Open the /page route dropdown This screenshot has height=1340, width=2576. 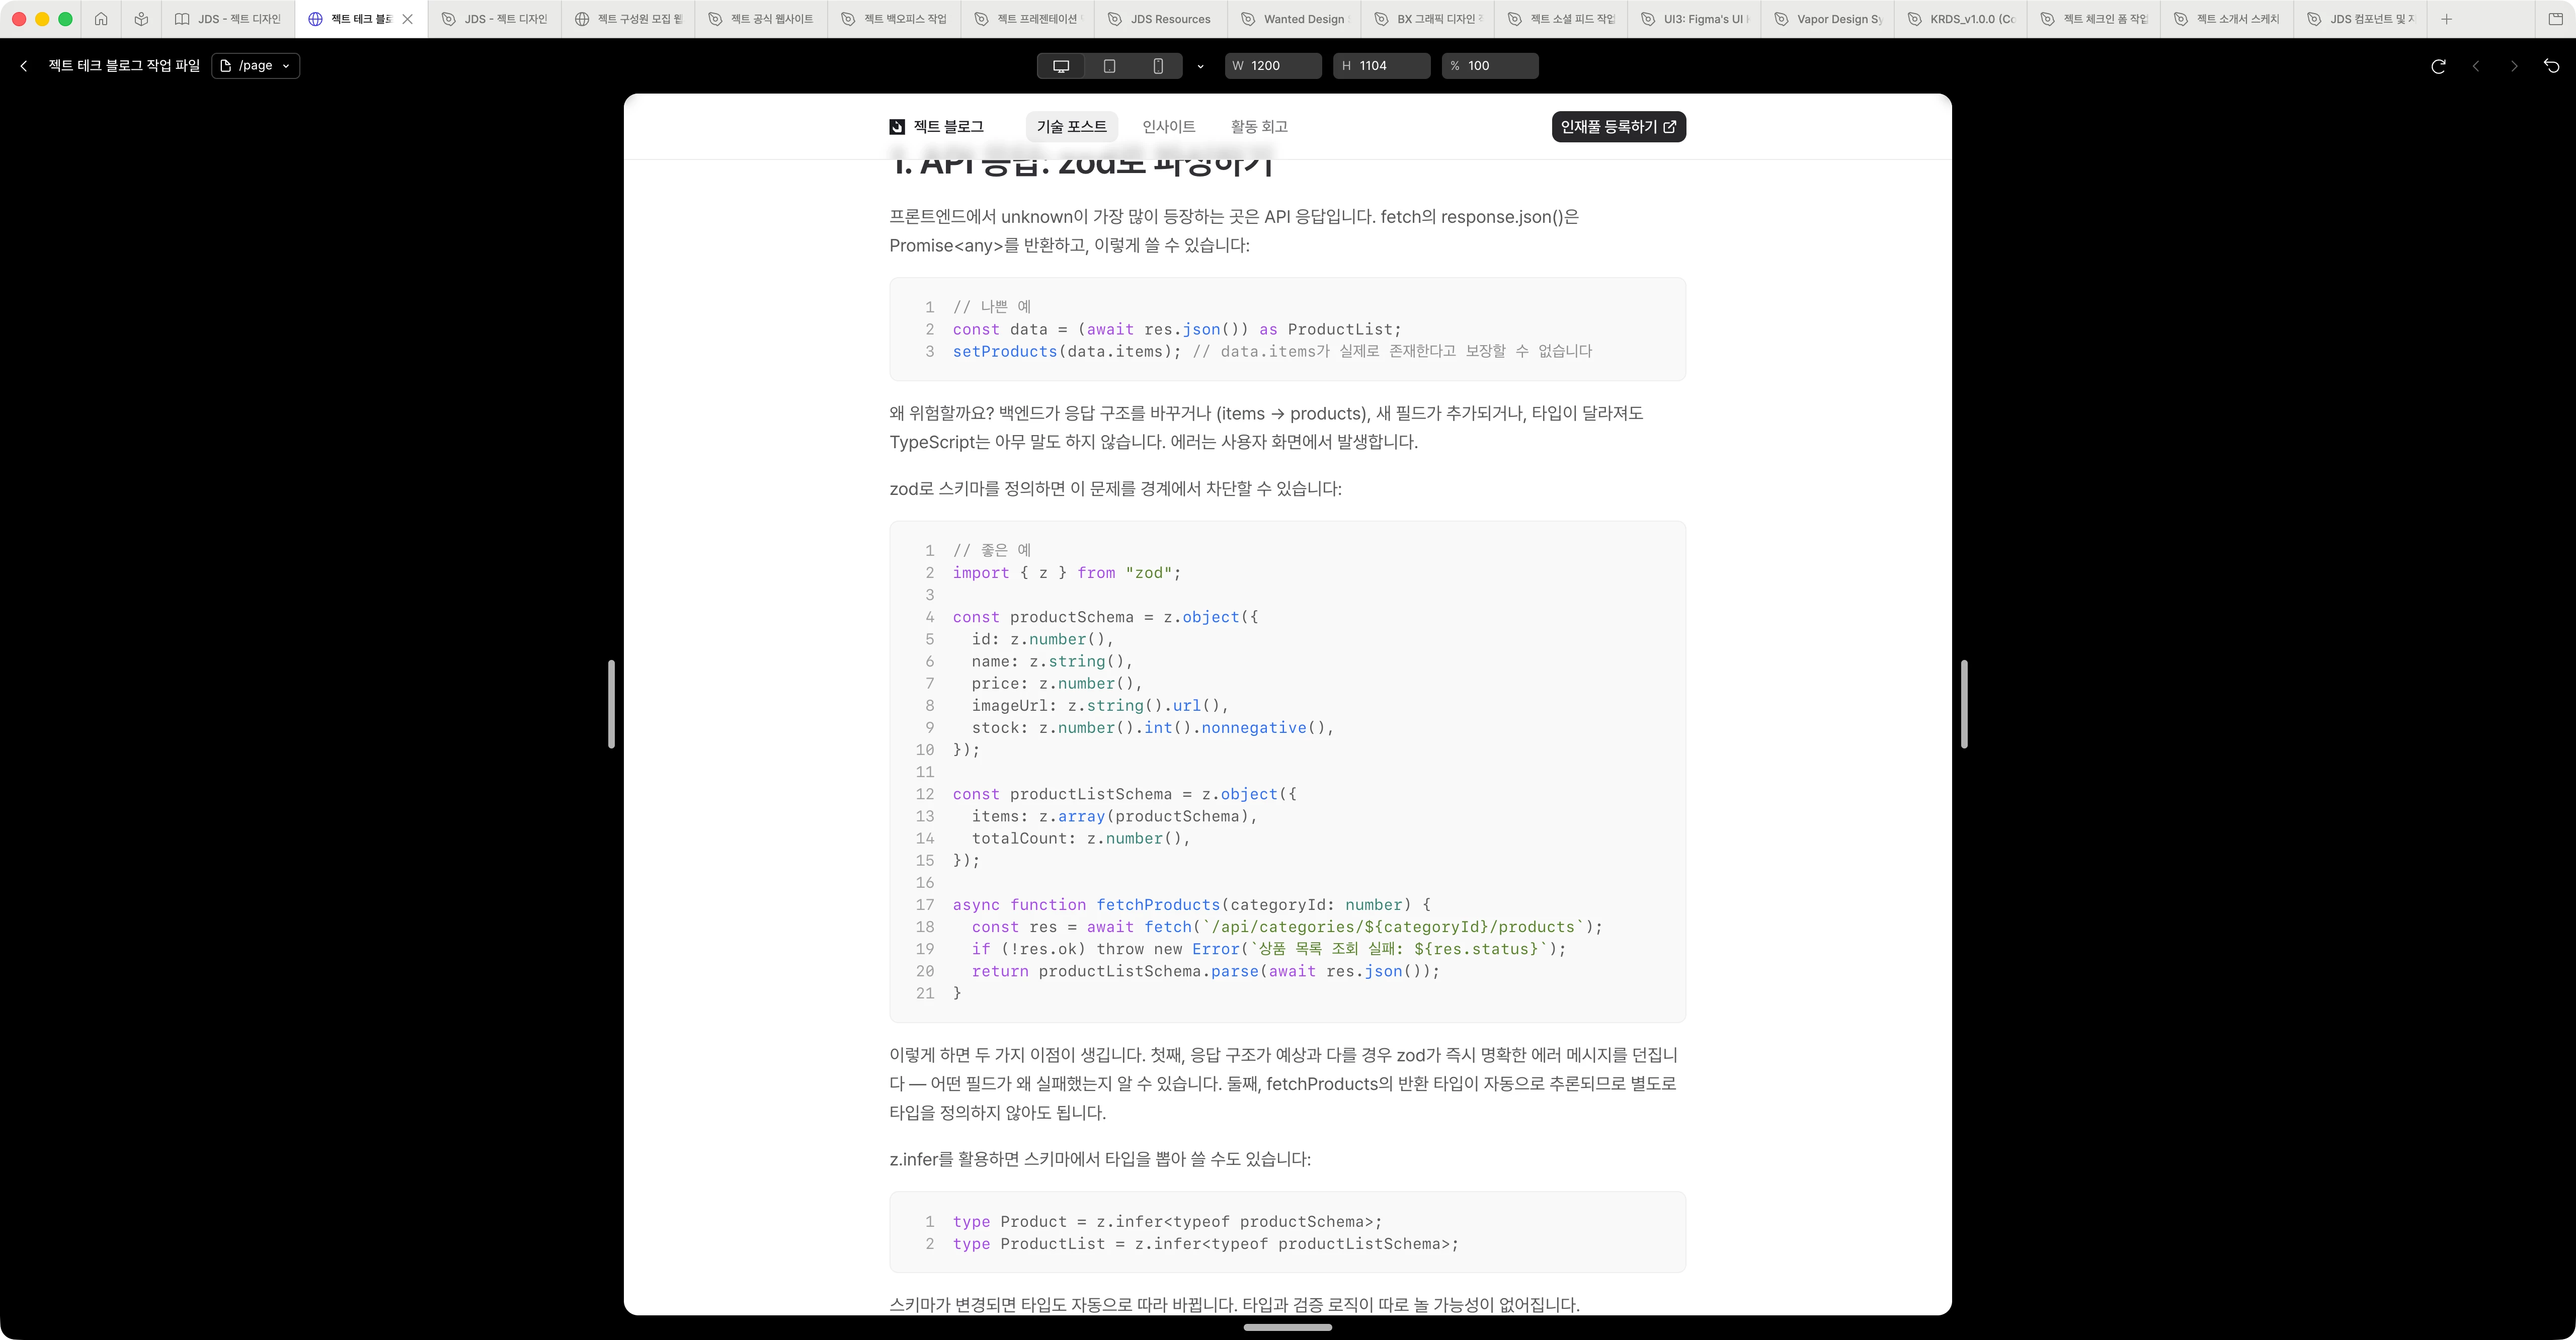coord(255,66)
